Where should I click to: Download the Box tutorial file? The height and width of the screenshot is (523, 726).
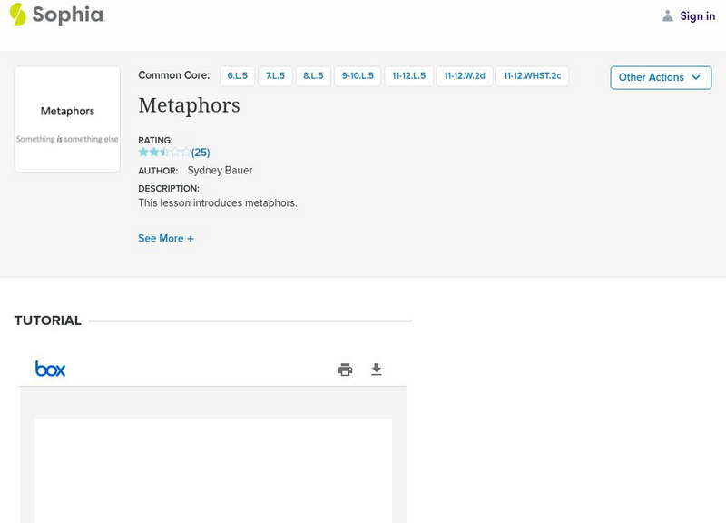[377, 370]
